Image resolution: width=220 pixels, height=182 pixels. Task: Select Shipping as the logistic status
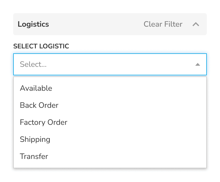point(35,139)
